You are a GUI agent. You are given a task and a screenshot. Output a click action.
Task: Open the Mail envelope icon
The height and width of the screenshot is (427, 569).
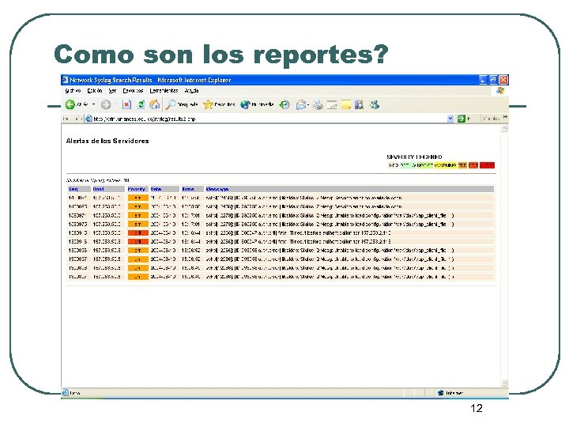[300, 105]
